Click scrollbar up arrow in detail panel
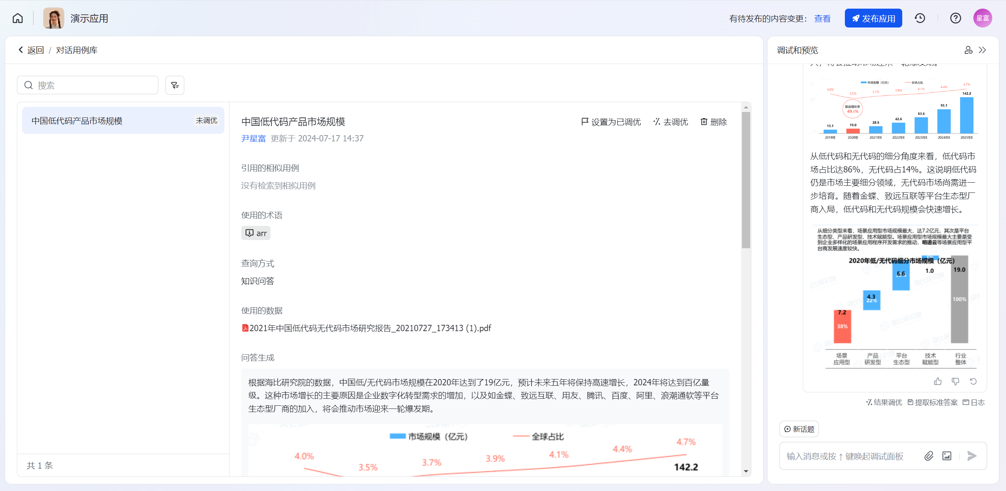 click(x=746, y=107)
